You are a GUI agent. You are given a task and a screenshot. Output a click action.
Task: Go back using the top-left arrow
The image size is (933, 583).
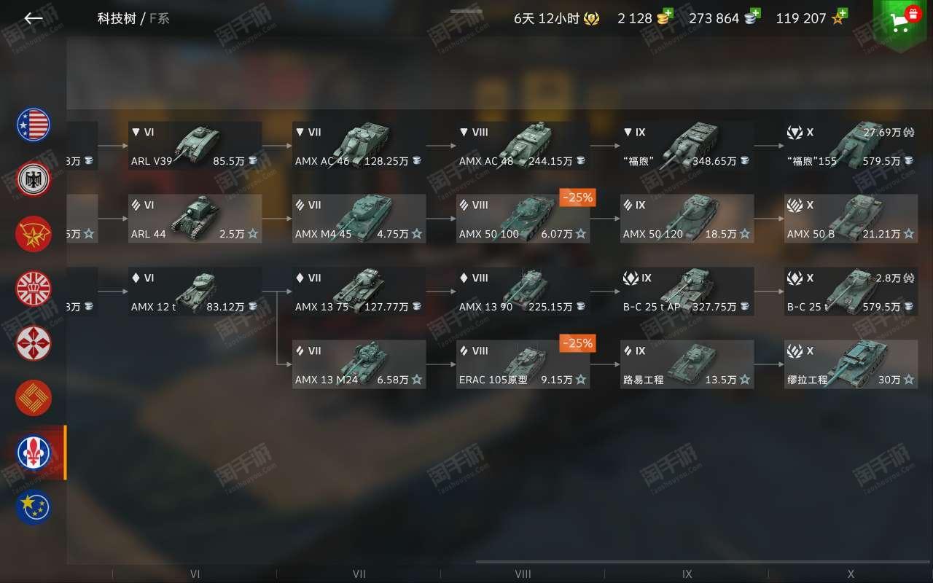point(34,19)
